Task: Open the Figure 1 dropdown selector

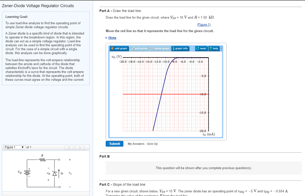Action: (14, 147)
